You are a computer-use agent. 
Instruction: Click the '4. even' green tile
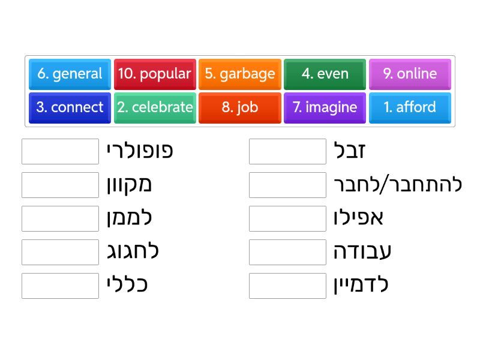coord(325,74)
